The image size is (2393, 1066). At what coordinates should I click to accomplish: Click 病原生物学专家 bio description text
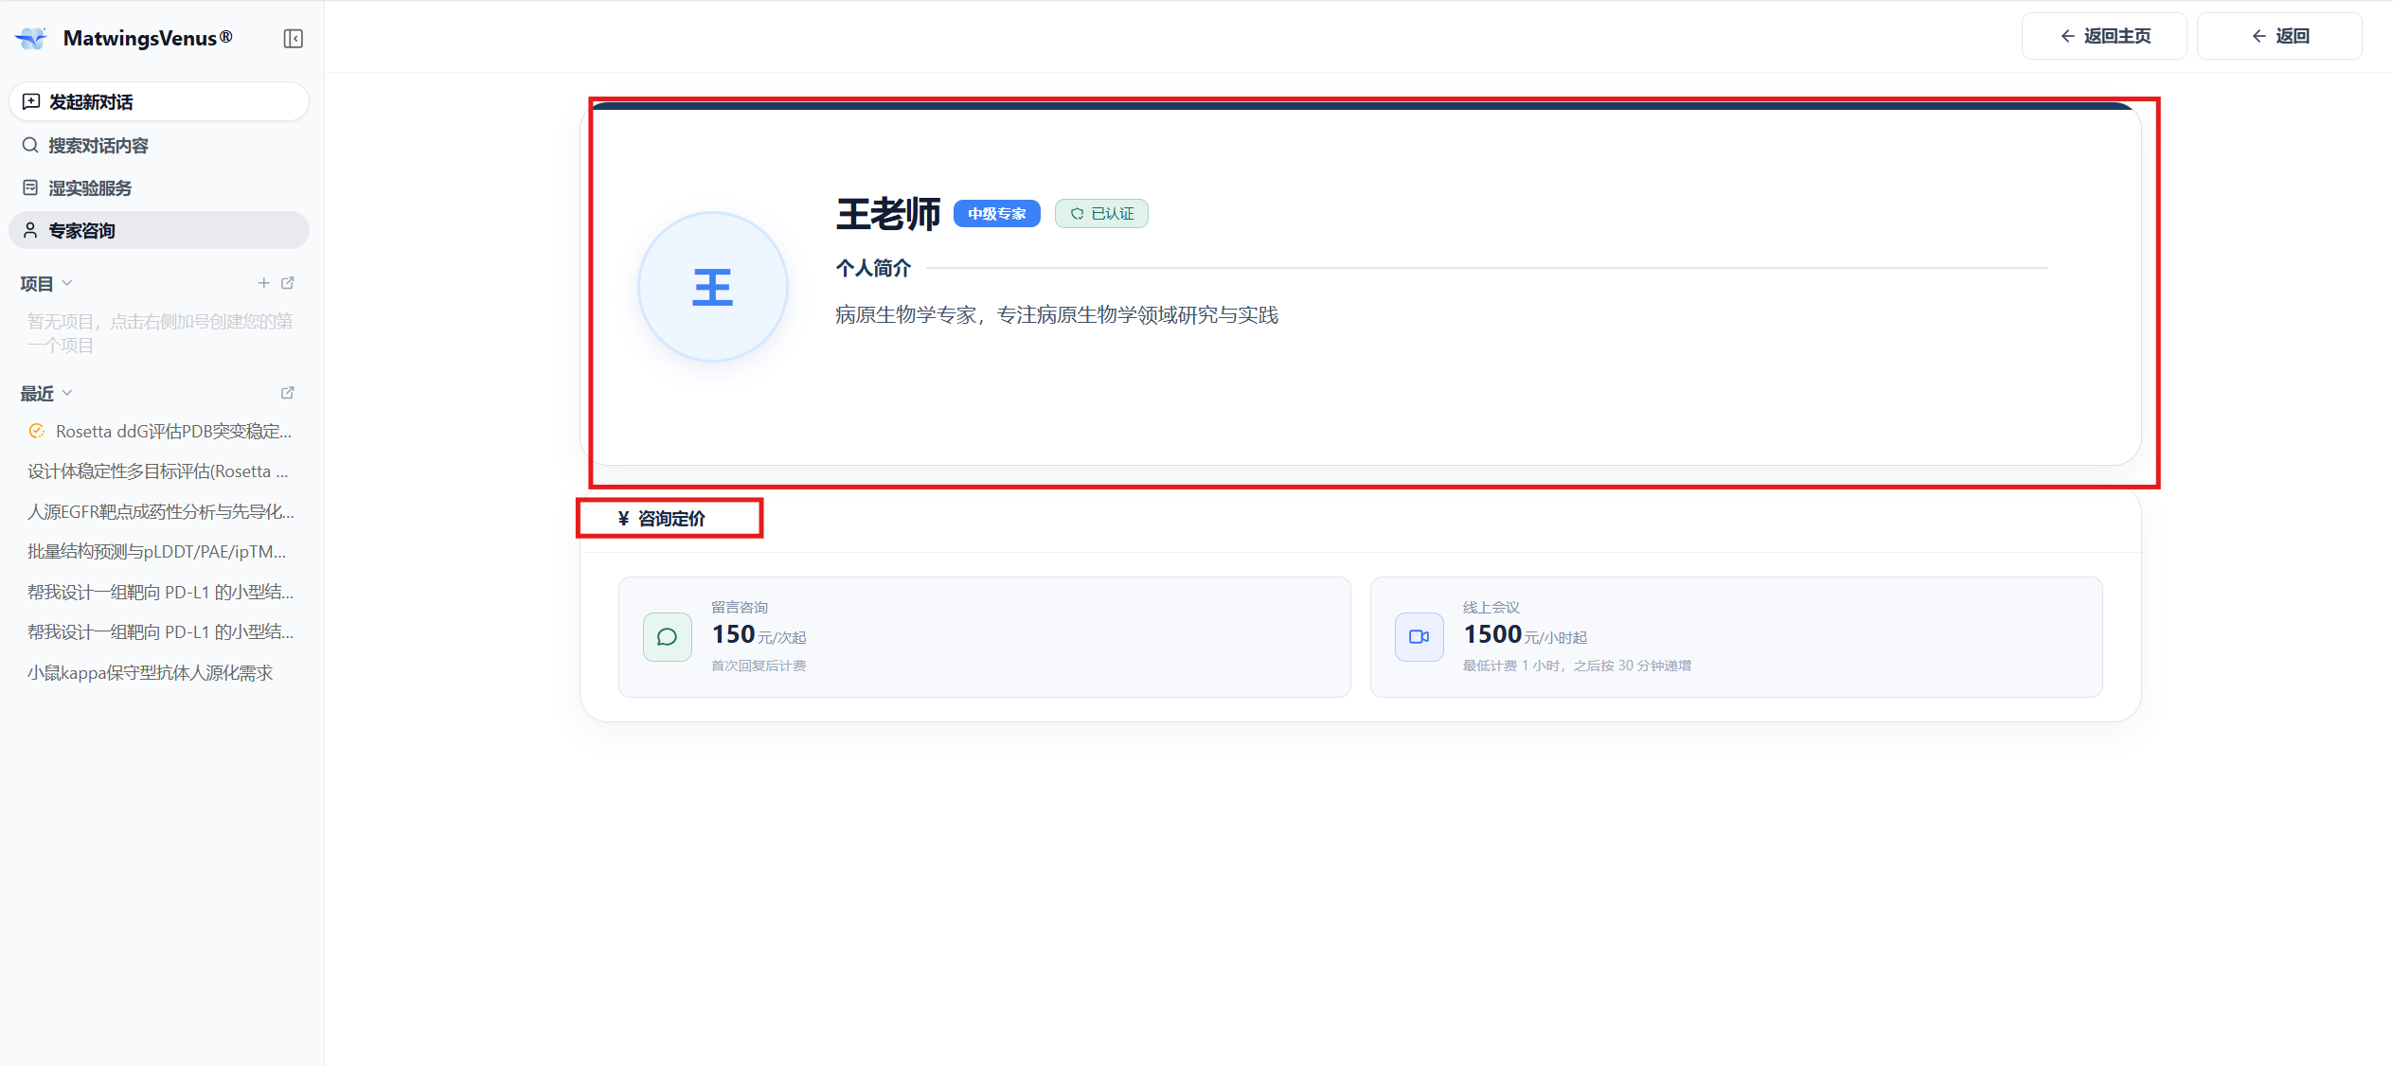(1057, 315)
